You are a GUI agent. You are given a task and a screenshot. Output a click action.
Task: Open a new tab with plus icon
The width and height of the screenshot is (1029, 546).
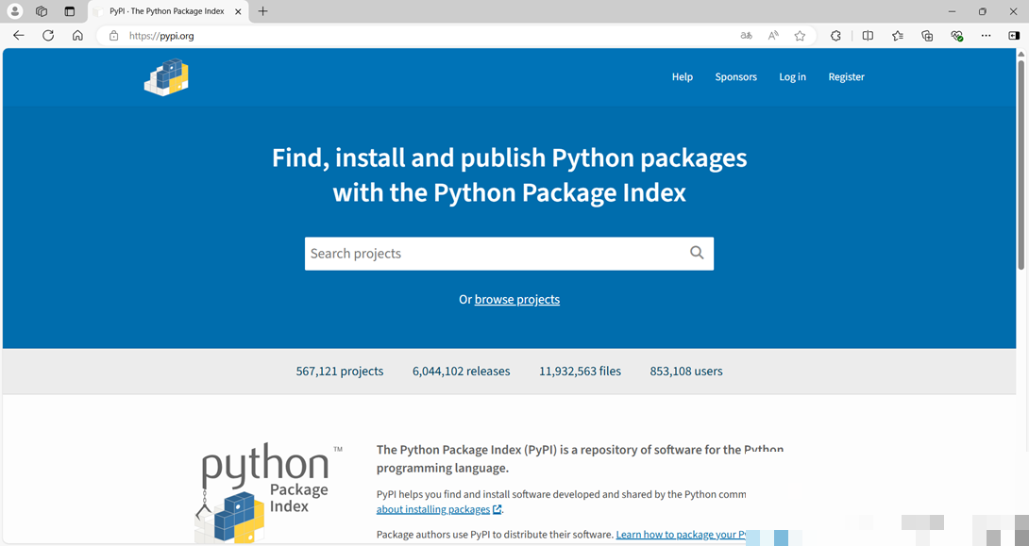pyautogui.click(x=262, y=11)
